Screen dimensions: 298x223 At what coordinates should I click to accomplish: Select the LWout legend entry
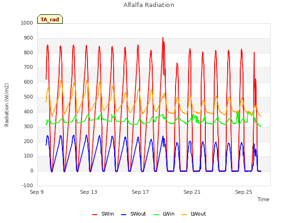tap(194, 214)
